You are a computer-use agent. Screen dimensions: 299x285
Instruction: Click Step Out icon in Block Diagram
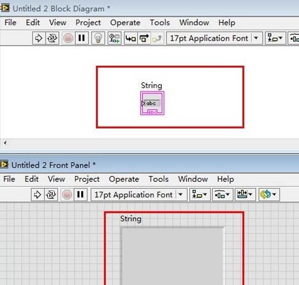pos(157,38)
